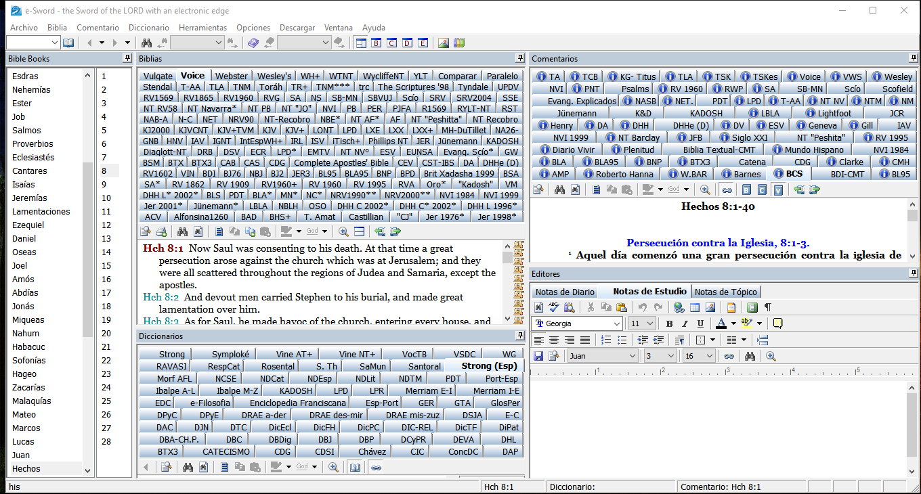Set align-left paragraph alignment
The image size is (921, 494).
539,340
